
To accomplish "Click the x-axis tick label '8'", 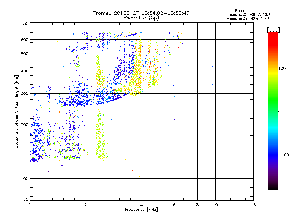I will point(197,205).
